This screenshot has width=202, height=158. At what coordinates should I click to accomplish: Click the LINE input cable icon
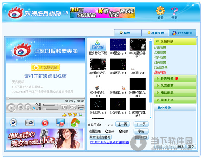[81, 107]
